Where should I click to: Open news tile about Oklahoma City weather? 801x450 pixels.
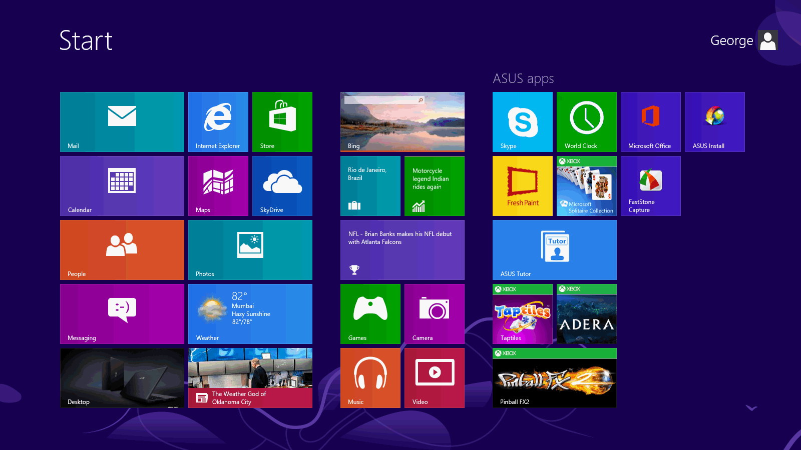(250, 378)
